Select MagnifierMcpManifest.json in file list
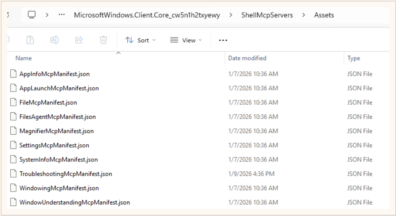The width and height of the screenshot is (396, 216). coord(56,131)
